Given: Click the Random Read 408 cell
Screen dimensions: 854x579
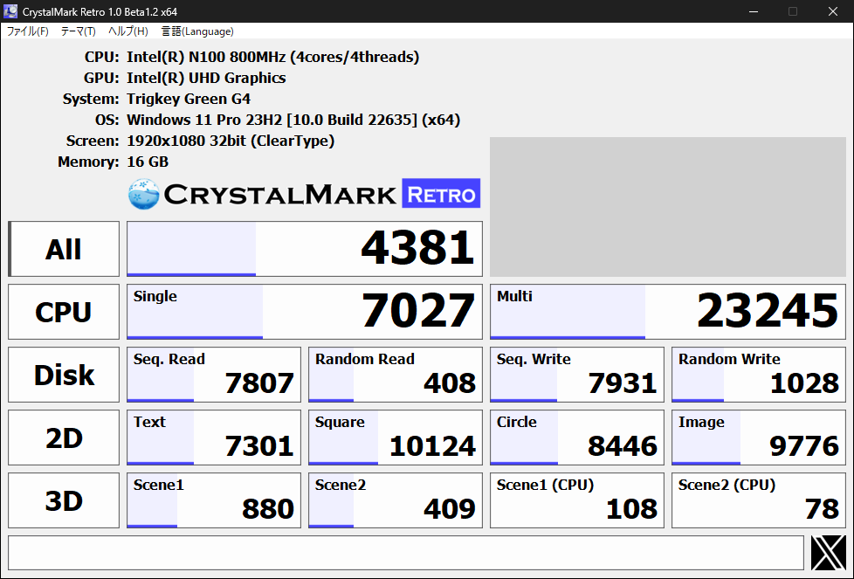Looking at the screenshot, I should (396, 375).
